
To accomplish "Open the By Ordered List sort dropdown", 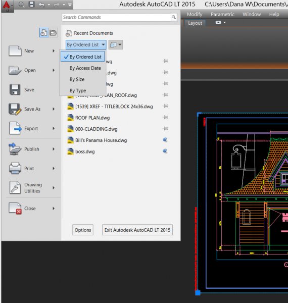I will coord(86,44).
